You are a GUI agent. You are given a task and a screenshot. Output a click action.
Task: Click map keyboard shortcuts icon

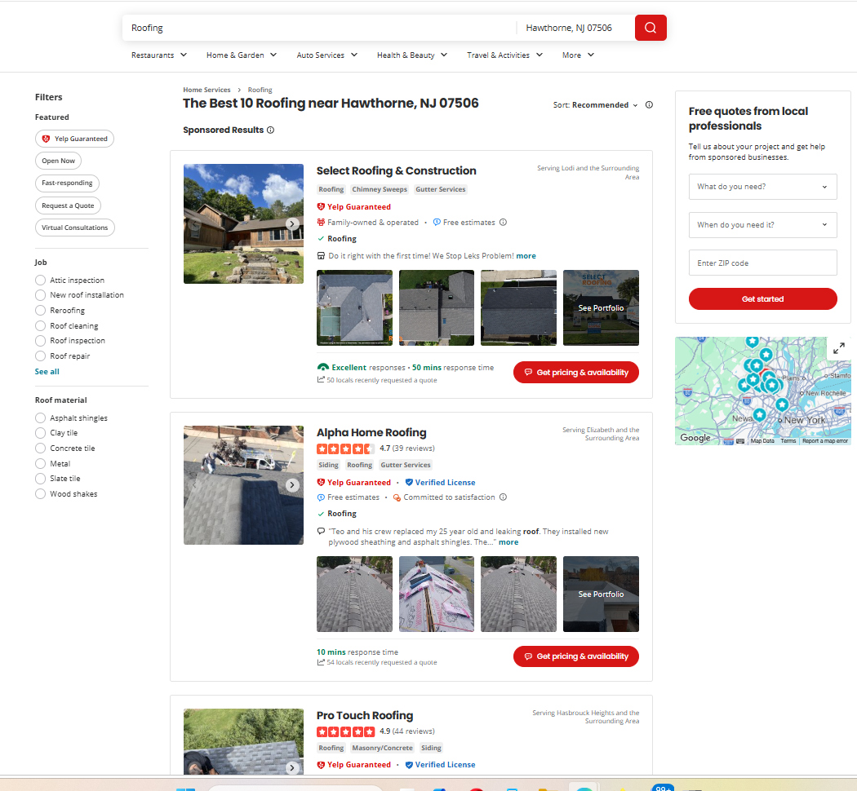click(x=740, y=441)
